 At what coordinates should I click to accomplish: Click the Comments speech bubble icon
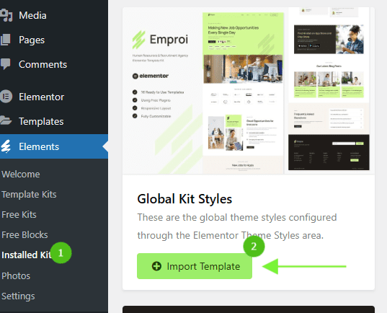tap(5, 64)
